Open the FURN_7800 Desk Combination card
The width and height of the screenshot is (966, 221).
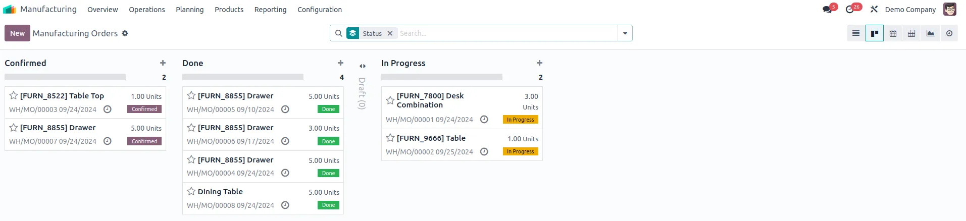click(462, 108)
